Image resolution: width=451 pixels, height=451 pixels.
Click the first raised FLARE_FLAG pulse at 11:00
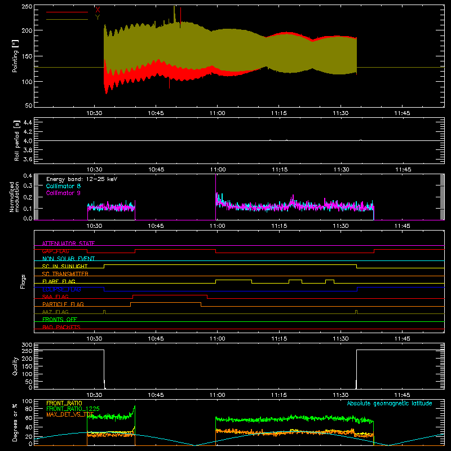tap(233, 280)
